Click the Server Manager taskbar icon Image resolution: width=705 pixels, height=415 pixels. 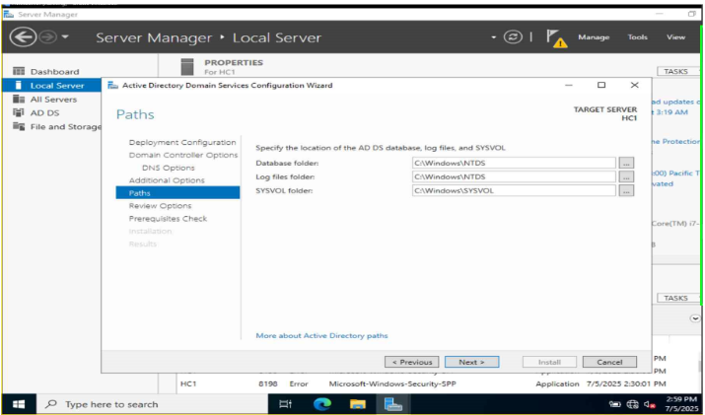click(x=393, y=404)
